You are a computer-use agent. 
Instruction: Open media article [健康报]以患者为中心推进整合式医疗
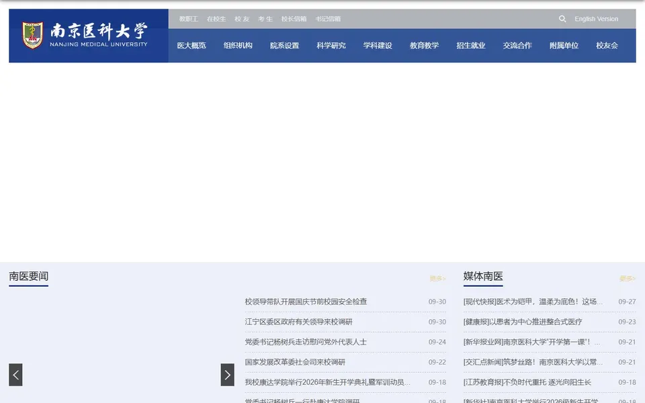click(523, 322)
